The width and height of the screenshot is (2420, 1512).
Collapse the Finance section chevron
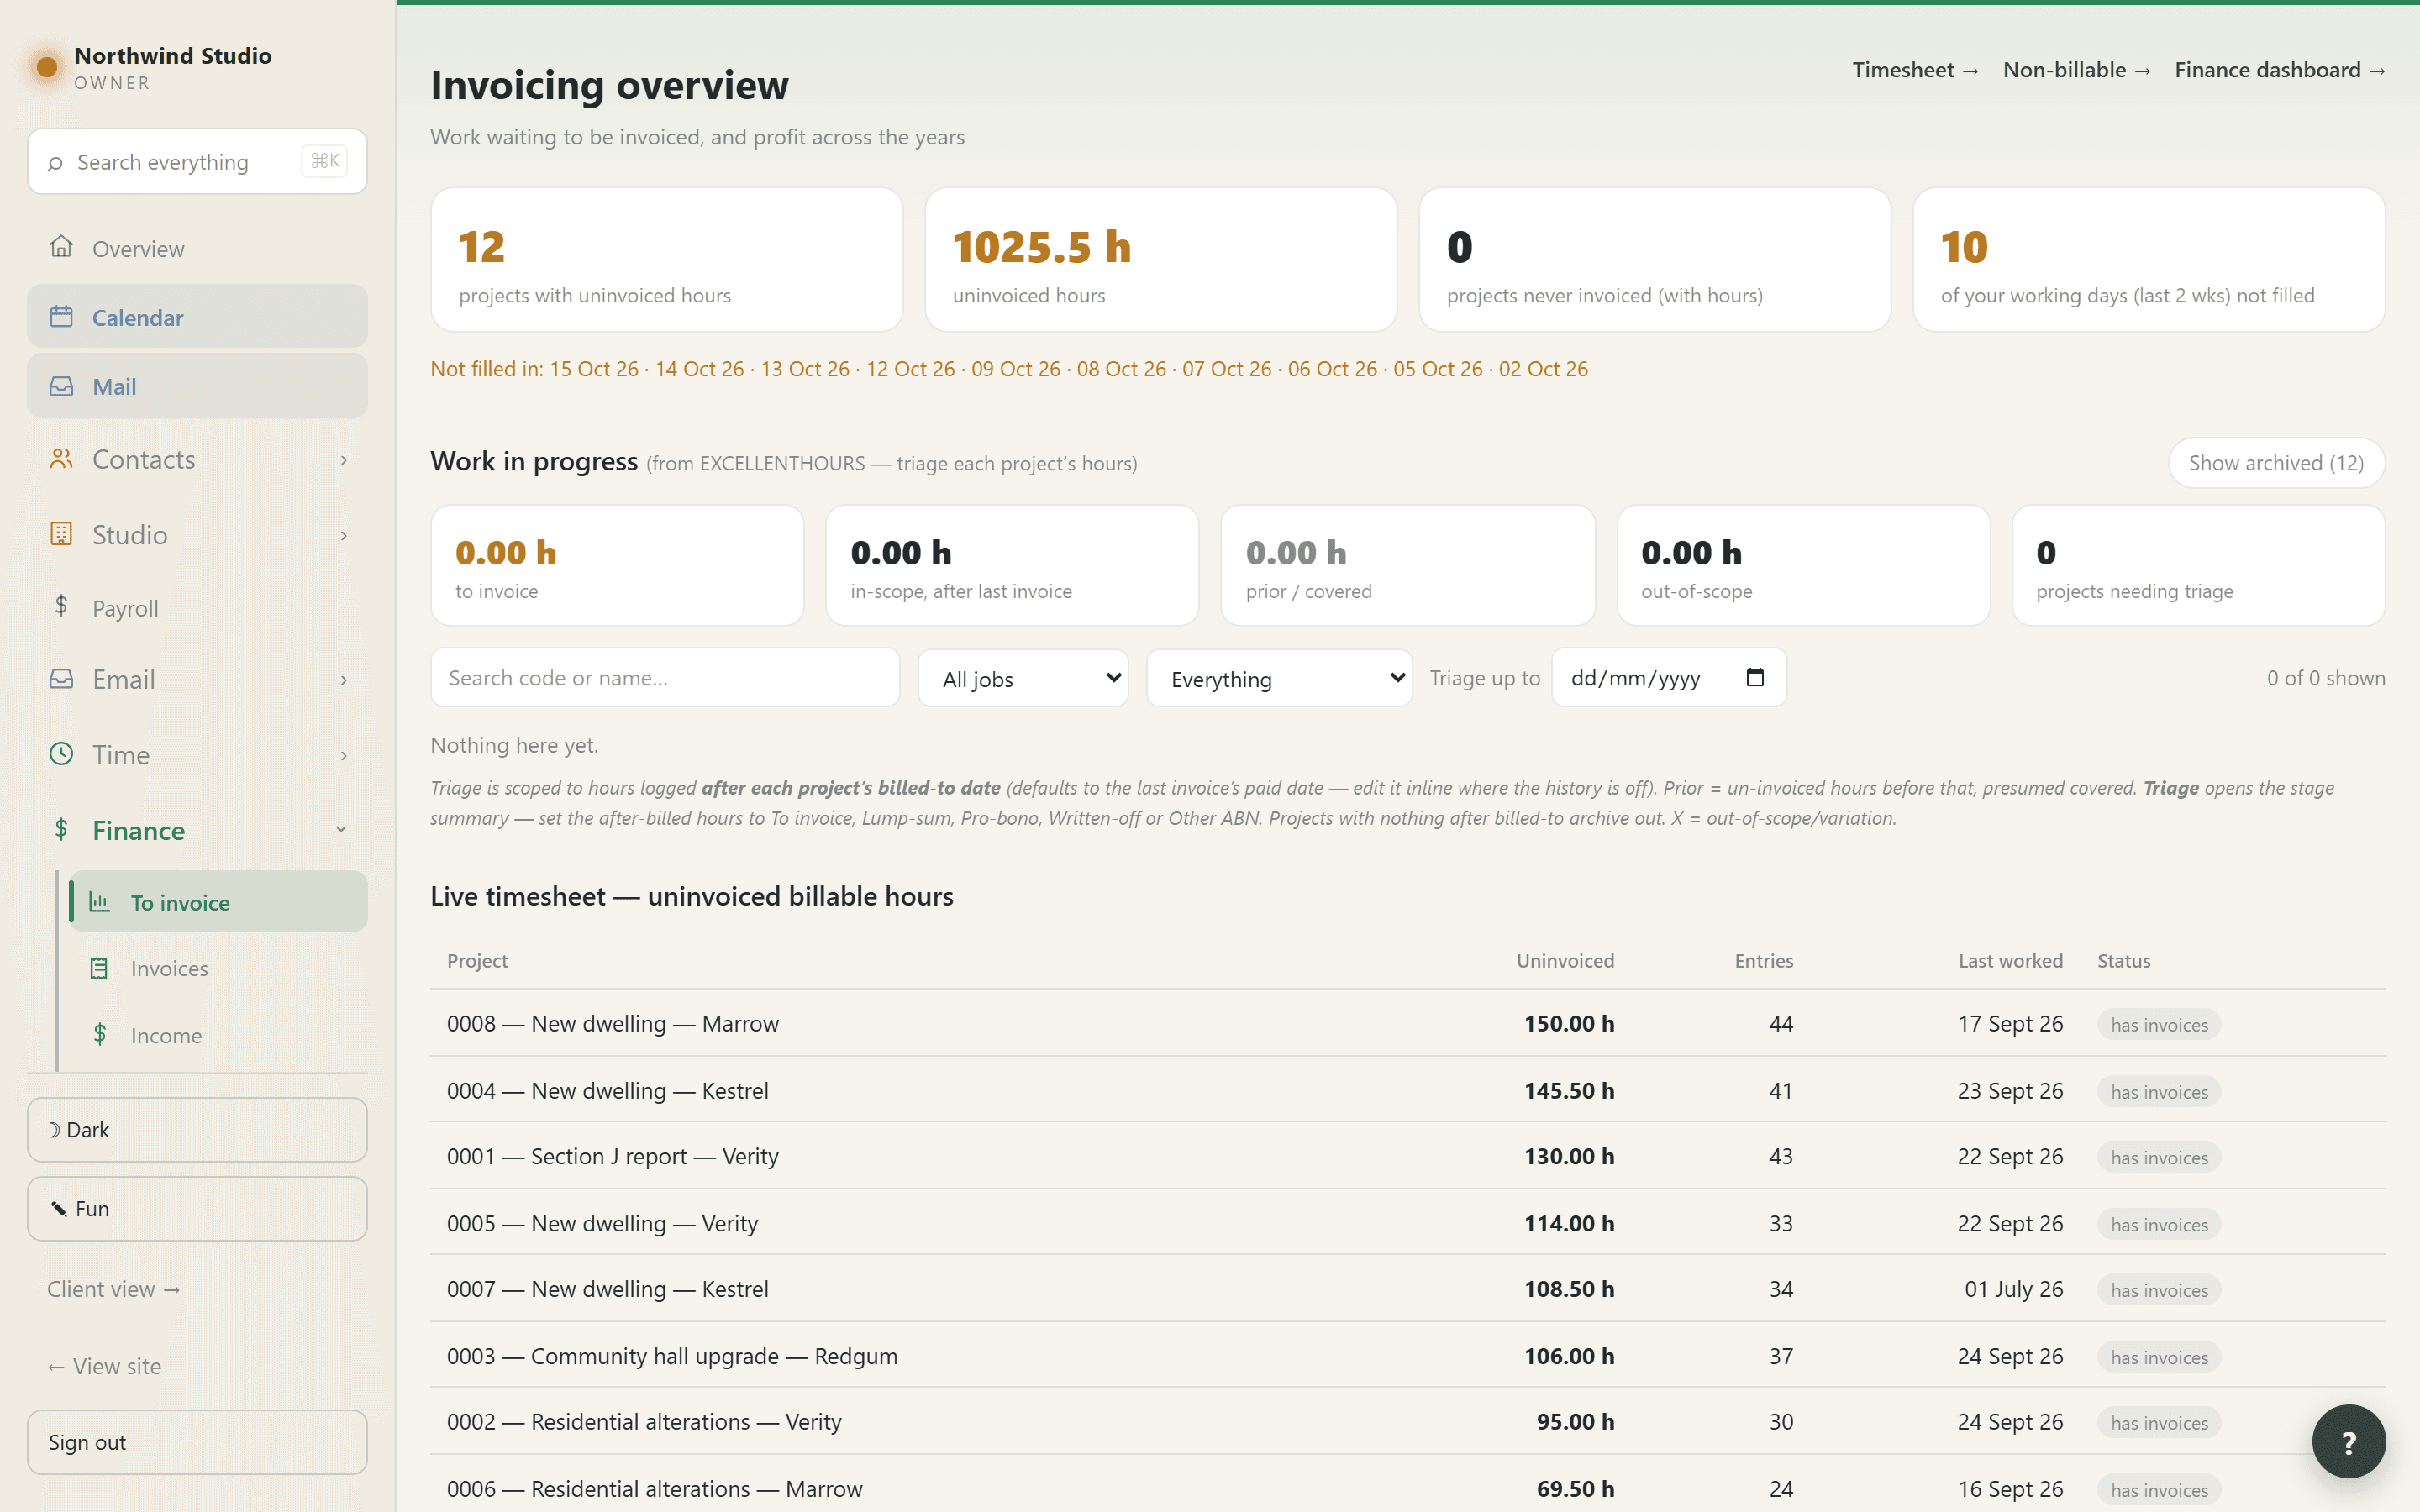[x=342, y=830]
